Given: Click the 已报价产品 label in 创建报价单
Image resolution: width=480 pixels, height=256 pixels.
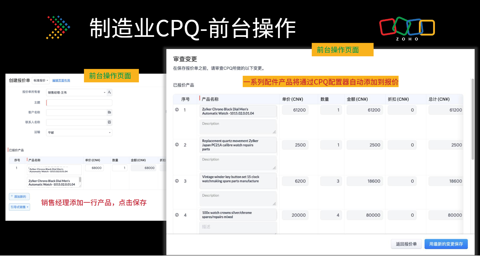Looking at the screenshot, I should click(x=16, y=150).
